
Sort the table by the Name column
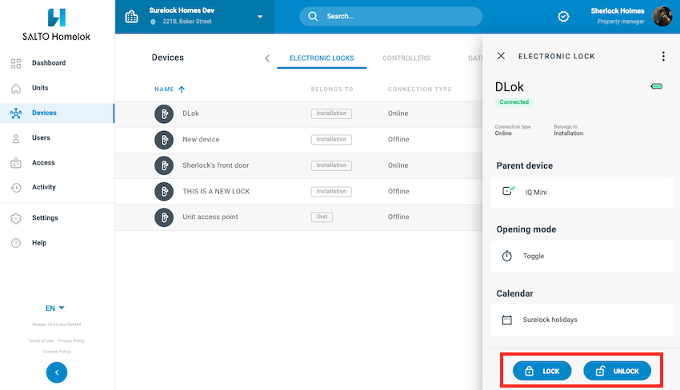[x=170, y=90]
